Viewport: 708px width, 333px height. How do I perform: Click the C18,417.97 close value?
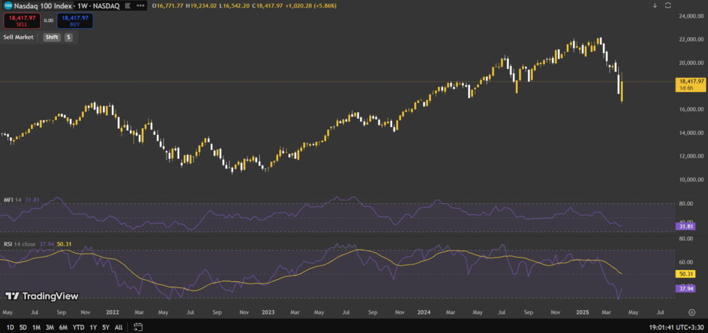click(268, 6)
